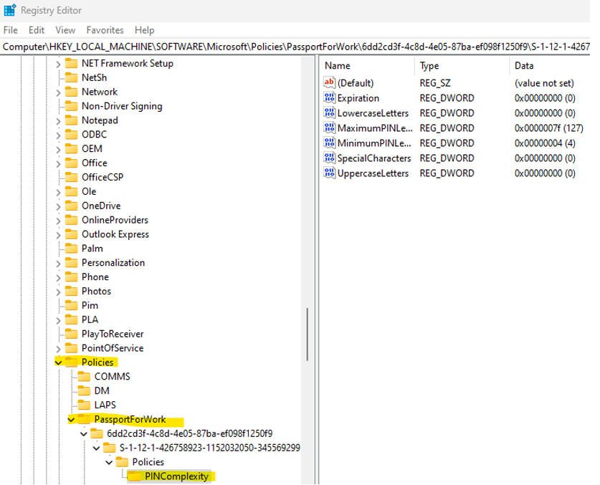Open the File menu
Image resolution: width=600 pixels, height=485 pixels.
point(10,30)
